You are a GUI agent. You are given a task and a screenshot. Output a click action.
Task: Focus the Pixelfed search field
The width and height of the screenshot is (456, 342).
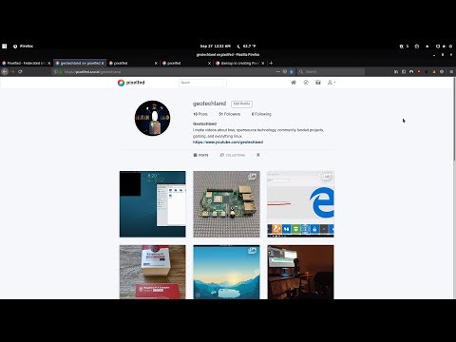[202, 83]
